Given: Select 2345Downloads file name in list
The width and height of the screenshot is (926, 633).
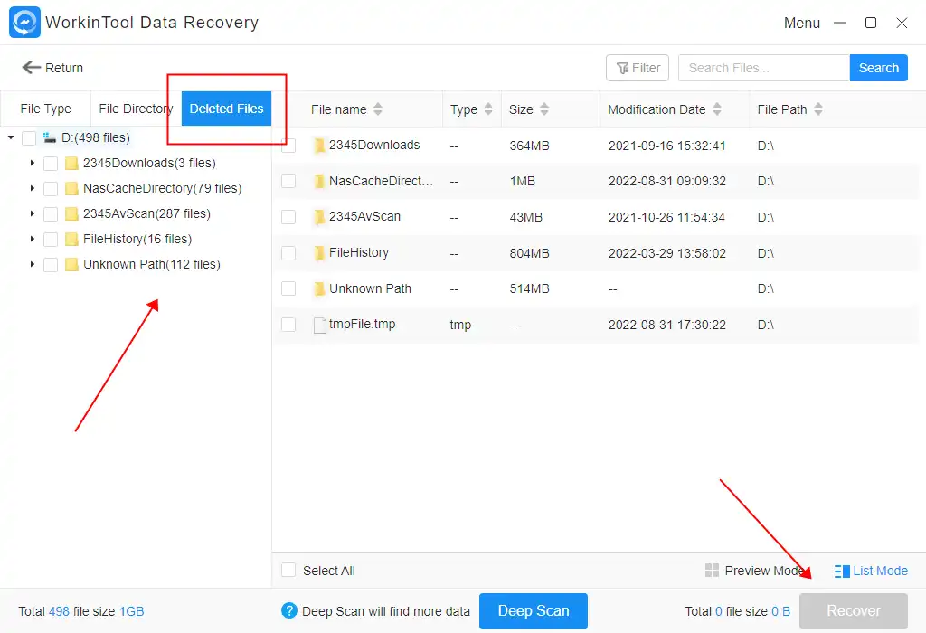Looking at the screenshot, I should (x=374, y=146).
